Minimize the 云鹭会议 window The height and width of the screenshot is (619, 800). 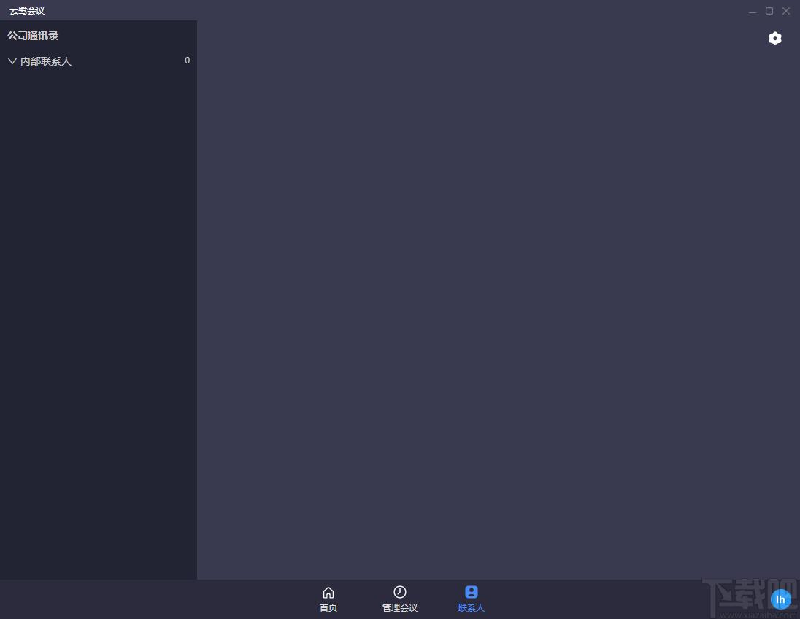click(x=753, y=11)
